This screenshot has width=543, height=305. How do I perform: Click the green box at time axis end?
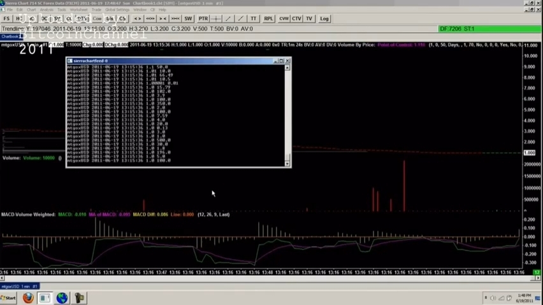(537, 273)
